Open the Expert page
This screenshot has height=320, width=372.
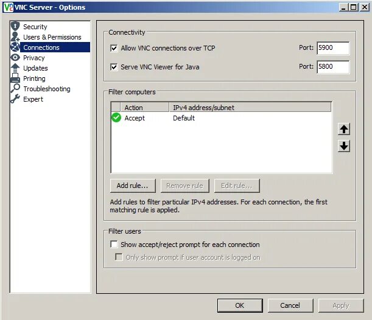(33, 99)
